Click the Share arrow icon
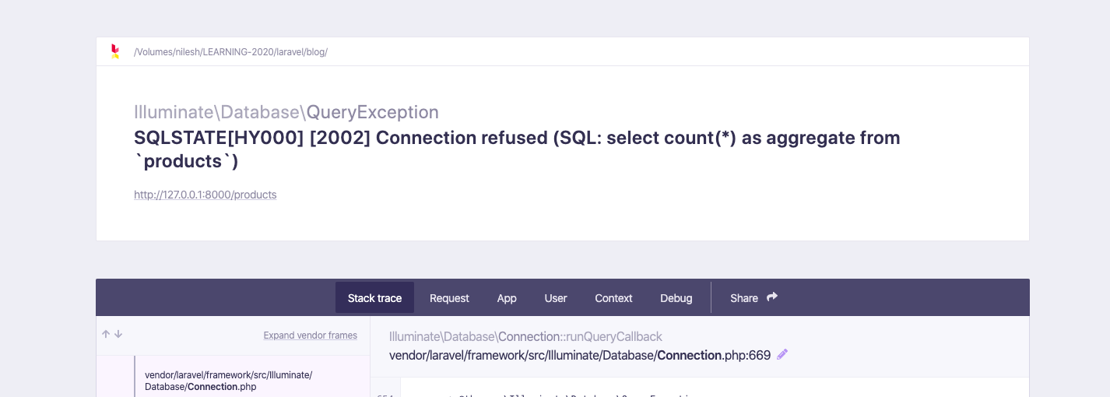This screenshot has height=397, width=1110. click(x=772, y=297)
